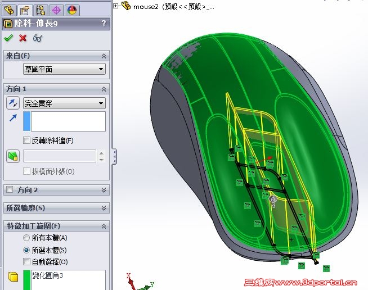Viewport: 368px width, 290px height.
Task: Open the 草圖平面 start condition dropdown
Action: (x=64, y=69)
